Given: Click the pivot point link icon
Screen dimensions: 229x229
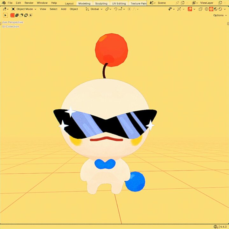Looking at the screenshot, I should coord(107,9).
